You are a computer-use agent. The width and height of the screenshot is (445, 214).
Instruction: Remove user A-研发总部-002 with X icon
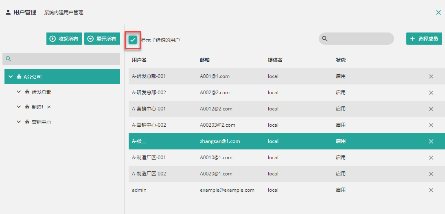[x=431, y=93]
